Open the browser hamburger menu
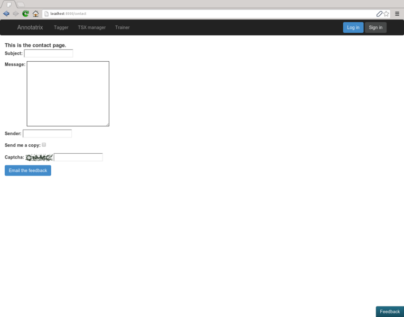This screenshot has width=404, height=317. (x=397, y=14)
